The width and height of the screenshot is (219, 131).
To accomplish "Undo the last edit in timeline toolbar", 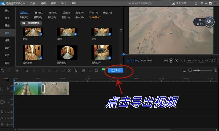I will tap(3, 70).
